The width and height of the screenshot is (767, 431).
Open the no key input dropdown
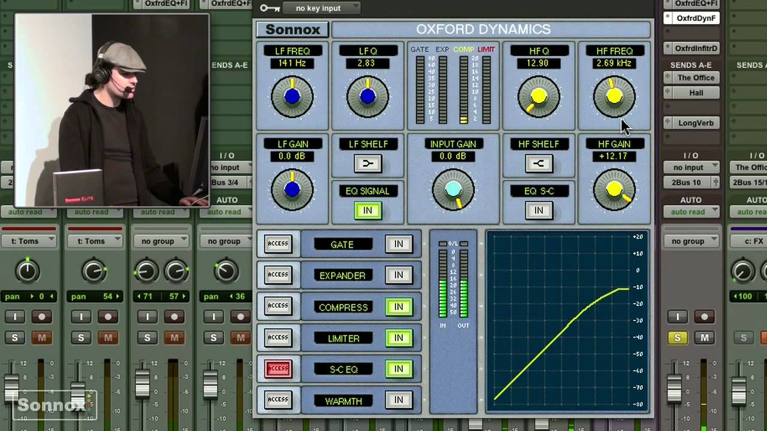[321, 8]
